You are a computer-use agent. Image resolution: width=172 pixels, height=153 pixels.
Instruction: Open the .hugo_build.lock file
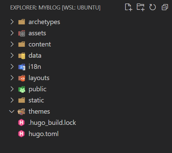52,123
